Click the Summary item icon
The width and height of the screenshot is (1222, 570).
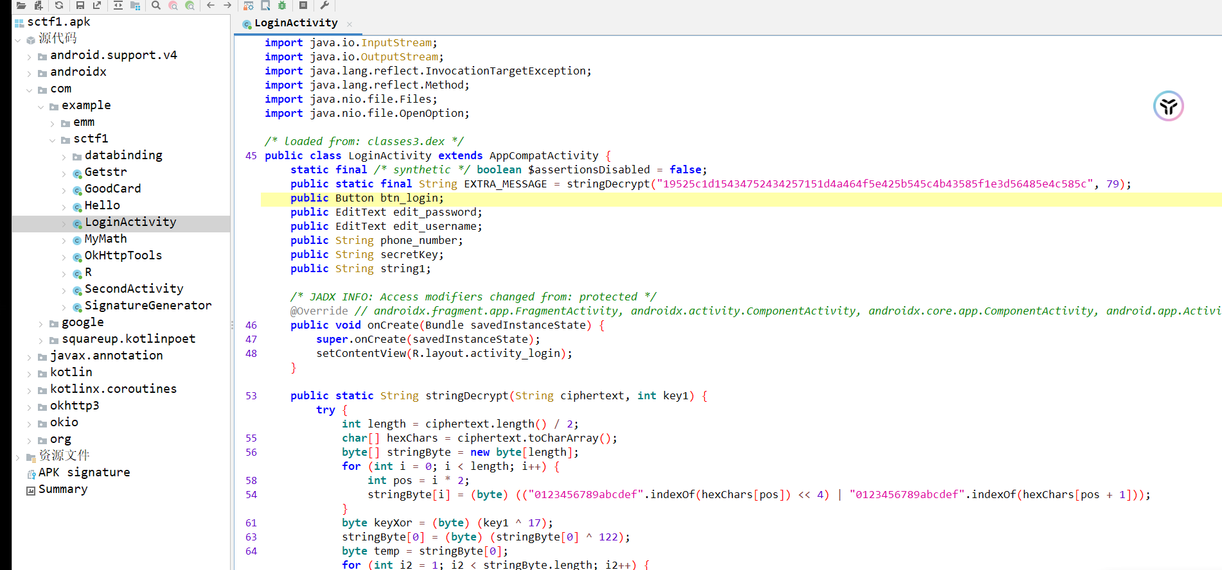coord(31,490)
